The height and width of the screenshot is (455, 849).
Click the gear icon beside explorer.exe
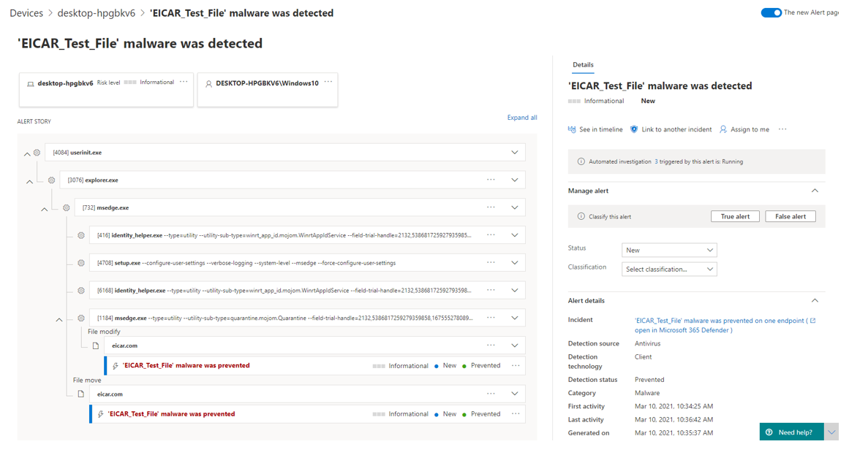click(x=51, y=180)
